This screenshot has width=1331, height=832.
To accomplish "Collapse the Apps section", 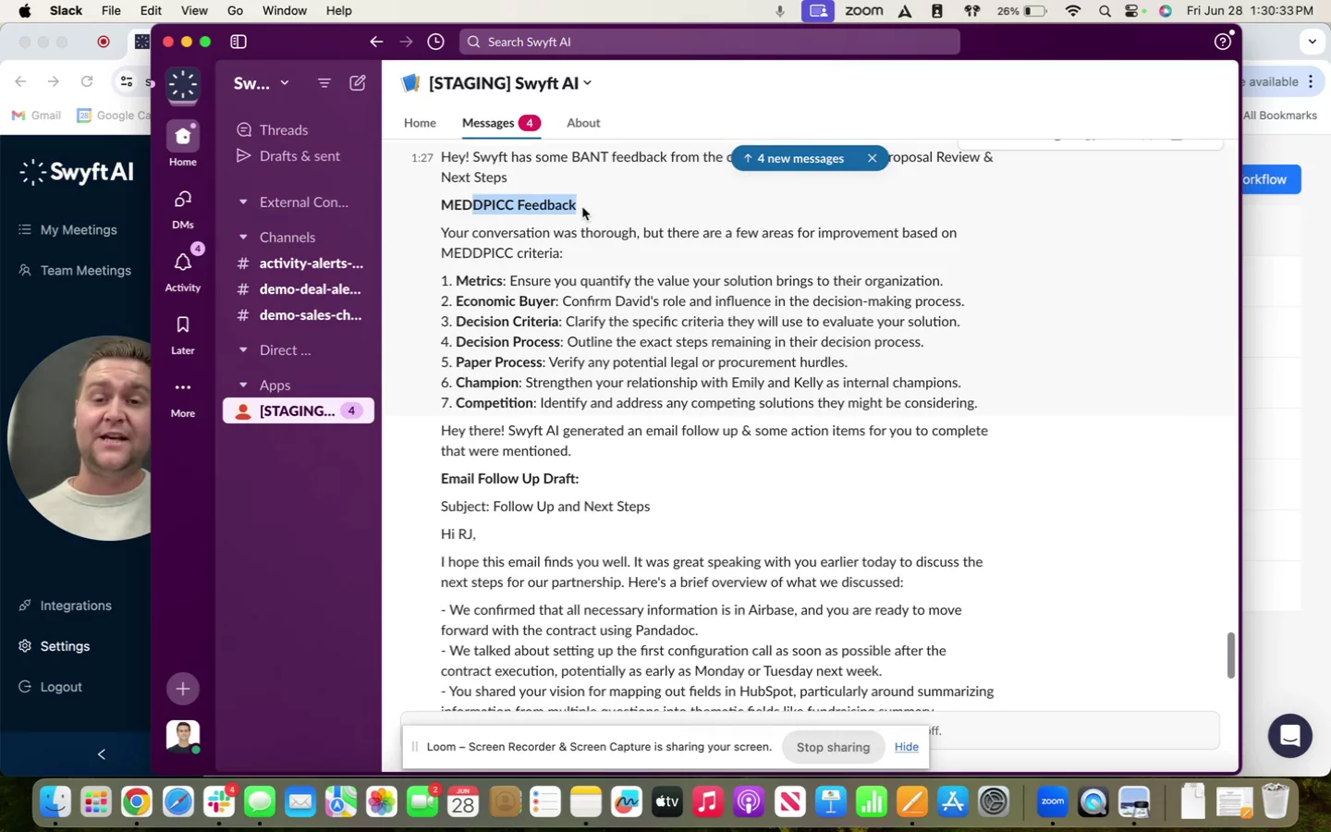I will (x=243, y=385).
